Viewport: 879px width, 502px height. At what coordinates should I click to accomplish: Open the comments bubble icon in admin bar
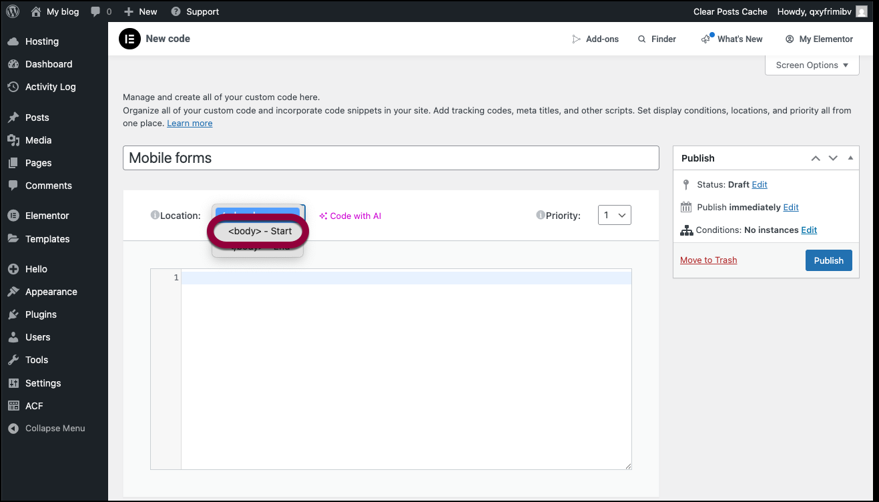click(x=96, y=11)
